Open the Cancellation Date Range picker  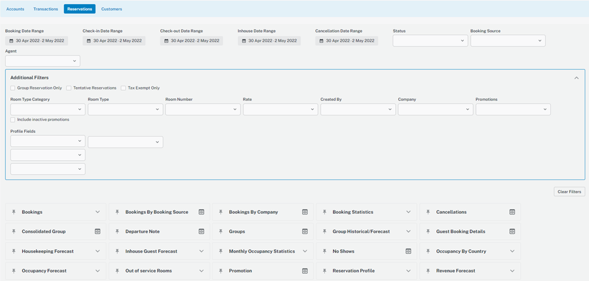pos(347,40)
